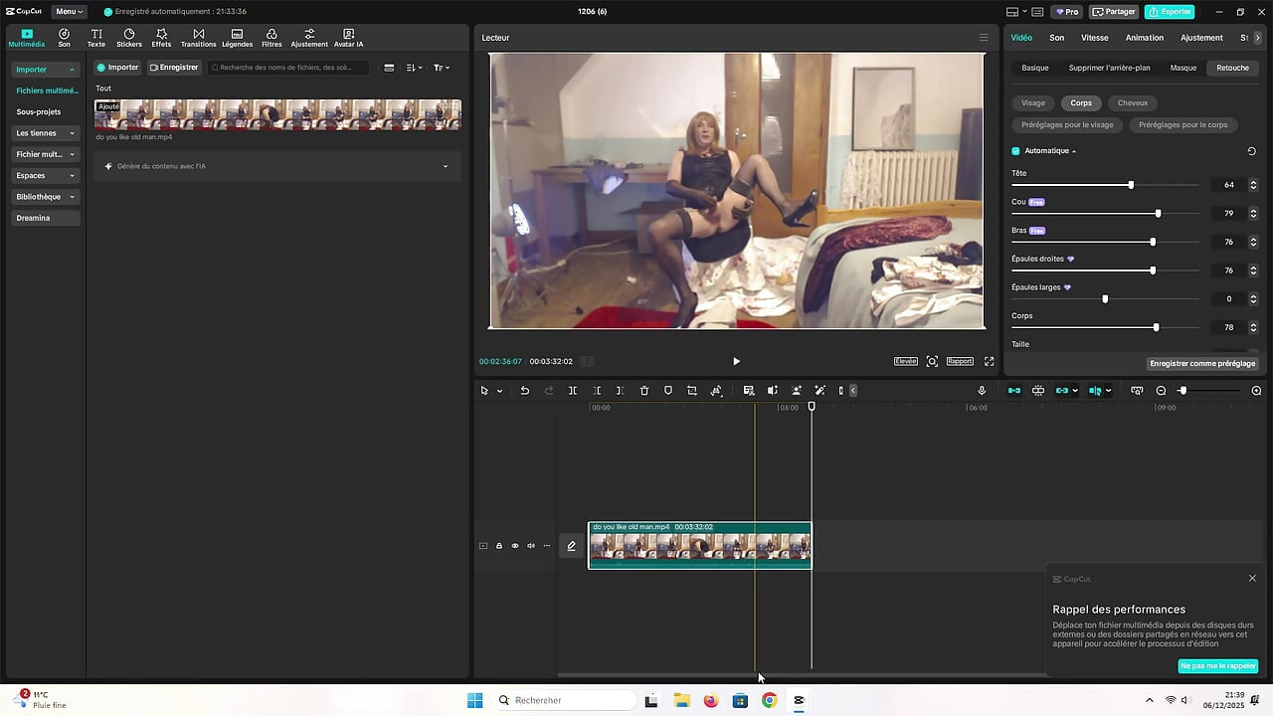Select the Masque tab
Viewport: 1273px width, 716px height.
pyautogui.click(x=1182, y=68)
